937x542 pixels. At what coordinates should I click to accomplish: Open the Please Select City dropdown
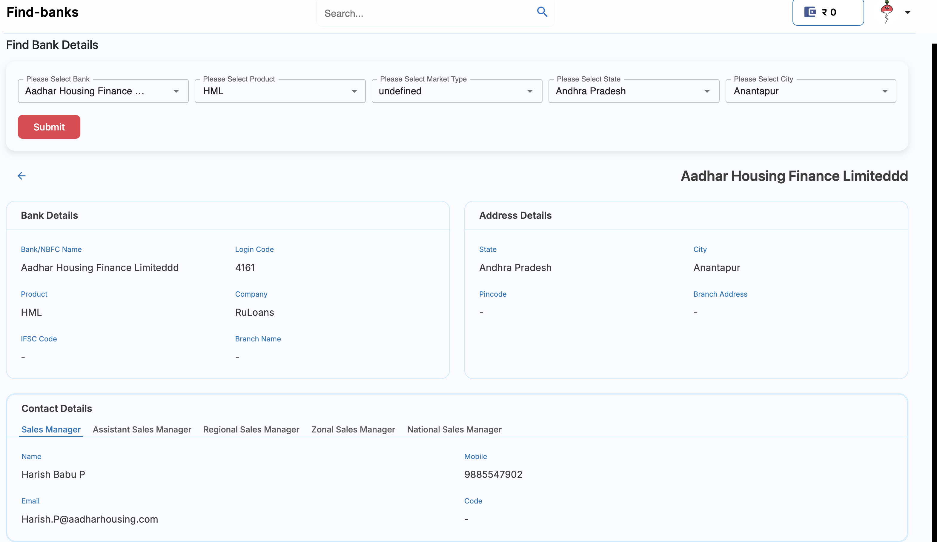811,91
